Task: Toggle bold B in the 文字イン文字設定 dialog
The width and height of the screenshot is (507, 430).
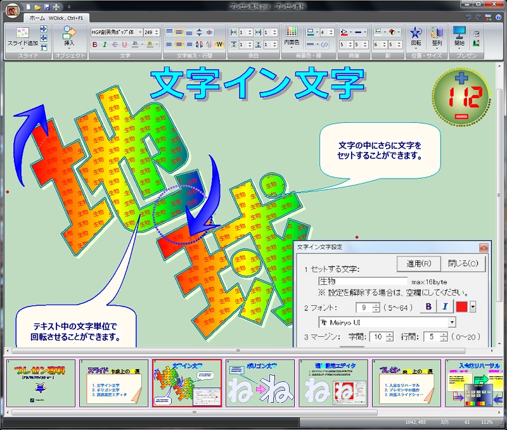Action: coord(428,307)
